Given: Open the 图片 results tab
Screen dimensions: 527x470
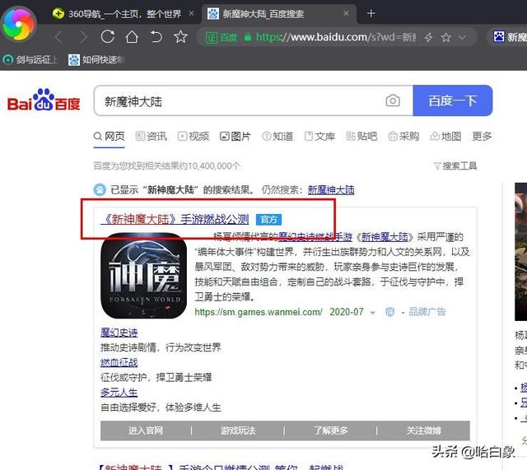Looking at the screenshot, I should click(236, 137).
